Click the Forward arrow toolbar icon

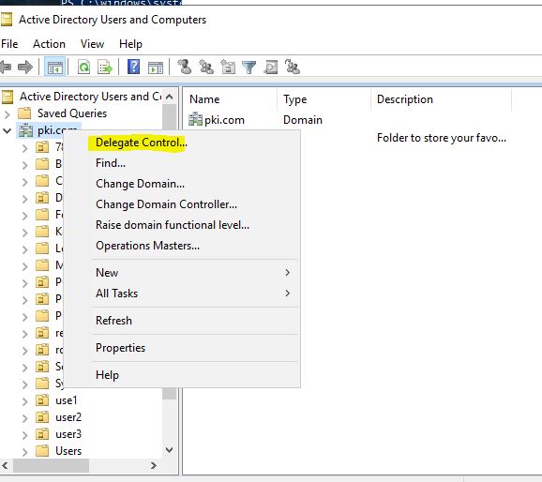(25, 67)
